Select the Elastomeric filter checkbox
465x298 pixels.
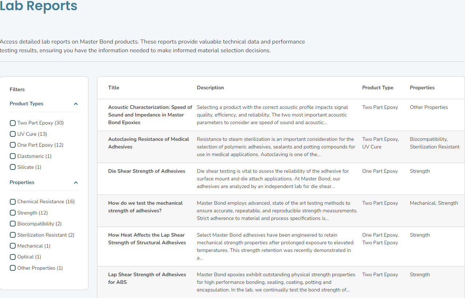coord(13,156)
